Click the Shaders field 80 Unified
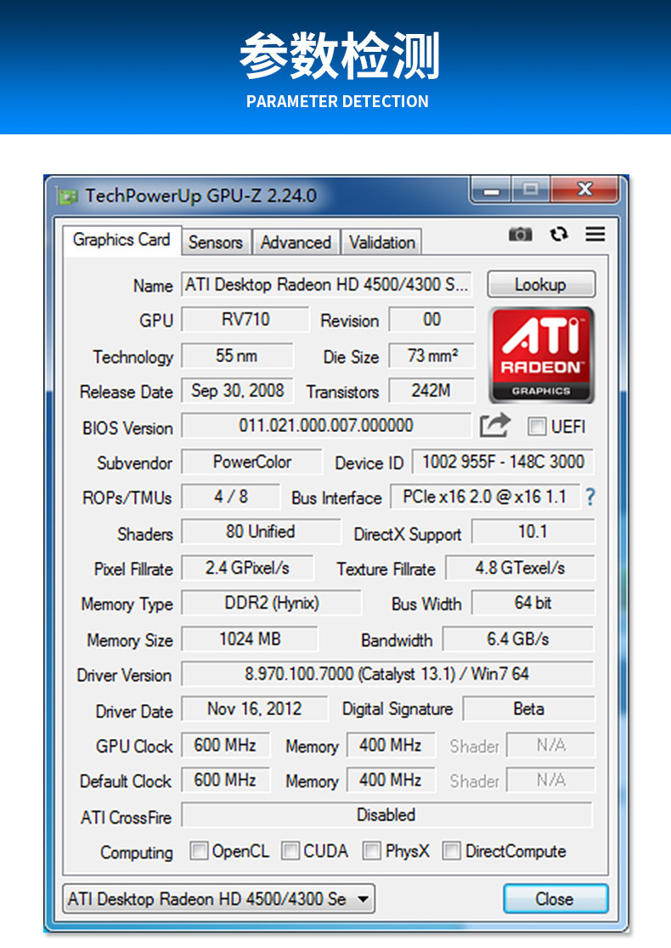Screen dimensions: 671x948 [x=261, y=532]
